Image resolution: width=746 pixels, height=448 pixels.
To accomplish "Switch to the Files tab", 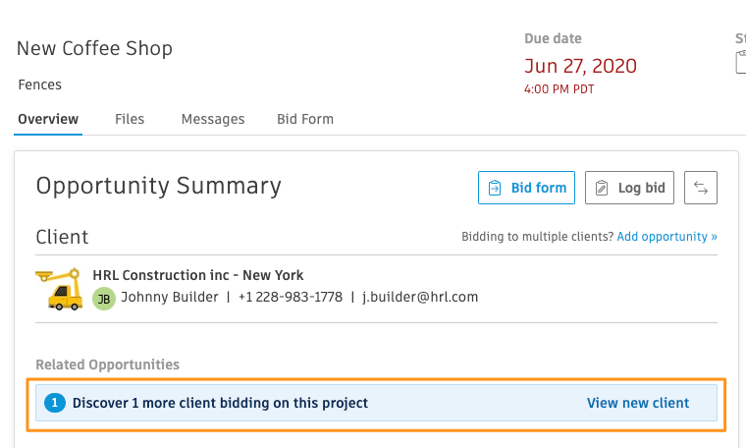I will [x=130, y=119].
